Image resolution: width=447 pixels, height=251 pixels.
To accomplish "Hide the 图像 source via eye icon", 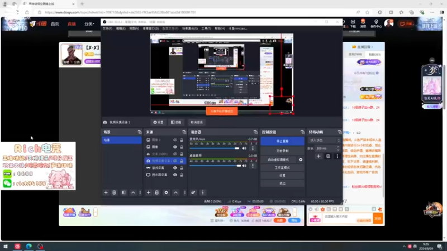I will 175,147.
